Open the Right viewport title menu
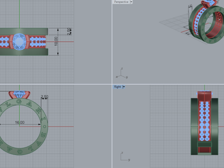The width and height of the screenshot is (224, 168). coord(118,87)
